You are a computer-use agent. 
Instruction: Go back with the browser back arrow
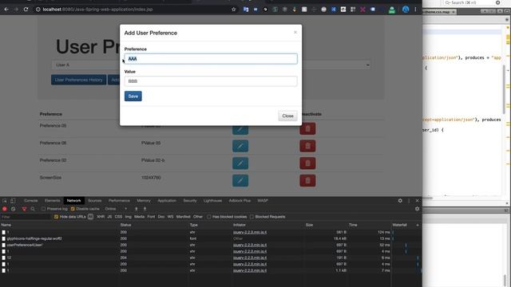[x=6, y=10]
